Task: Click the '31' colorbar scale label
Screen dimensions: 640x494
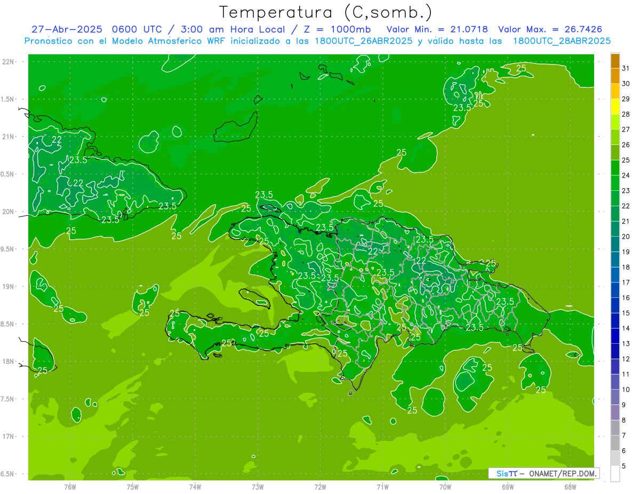Action: [x=626, y=68]
